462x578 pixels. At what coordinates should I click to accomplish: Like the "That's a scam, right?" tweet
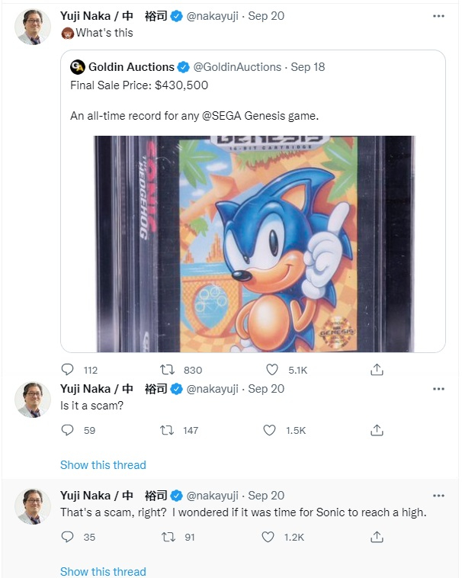tap(268, 537)
